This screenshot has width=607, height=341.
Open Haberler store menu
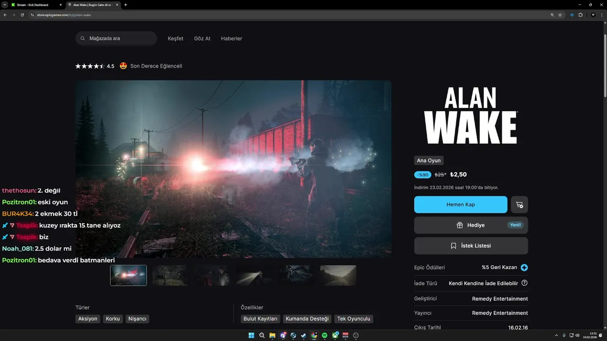point(231,38)
